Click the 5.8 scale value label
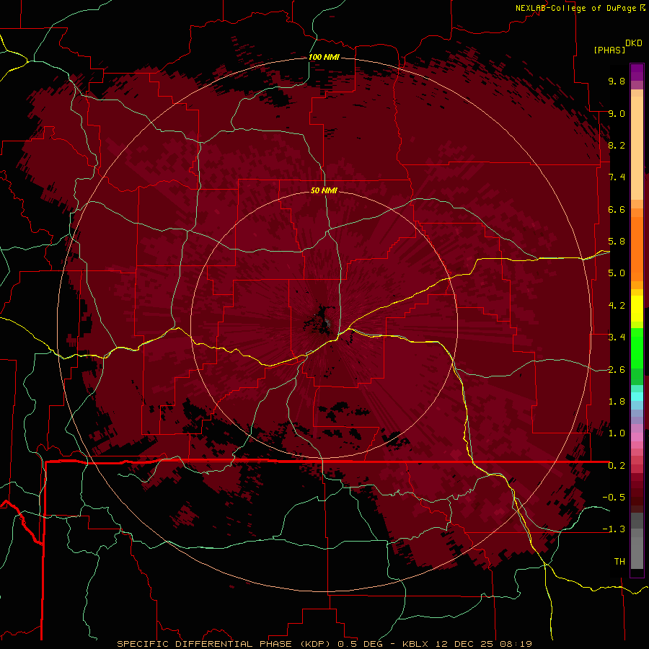 pyautogui.click(x=617, y=242)
